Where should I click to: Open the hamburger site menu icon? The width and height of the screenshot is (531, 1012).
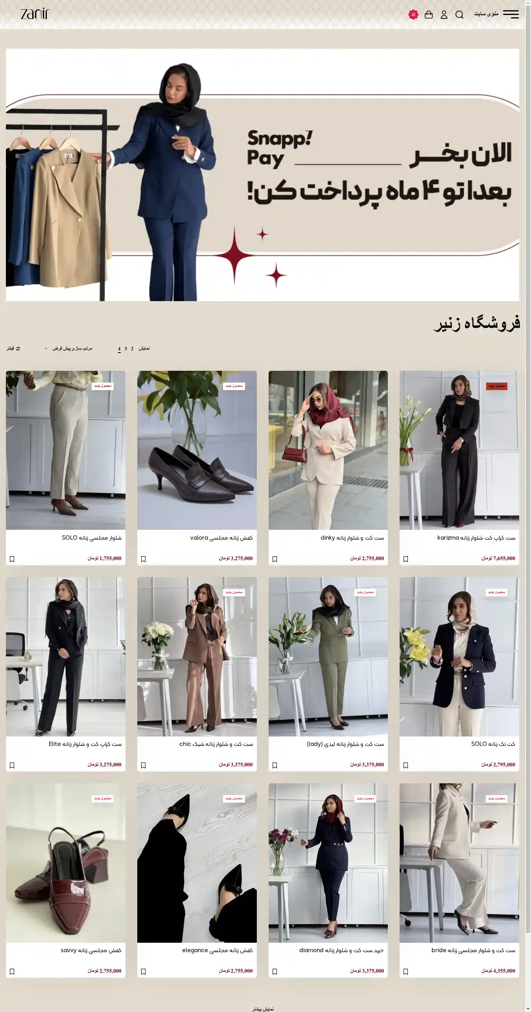click(511, 14)
